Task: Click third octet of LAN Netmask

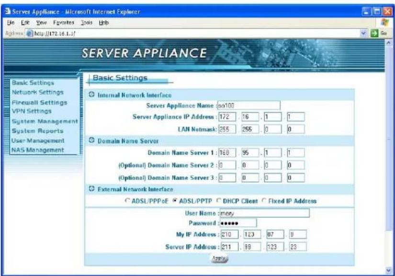Action: [x=273, y=129]
